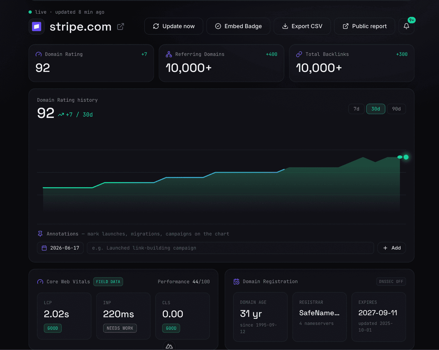Export data as CSV
The width and height of the screenshot is (439, 350).
coord(302,26)
